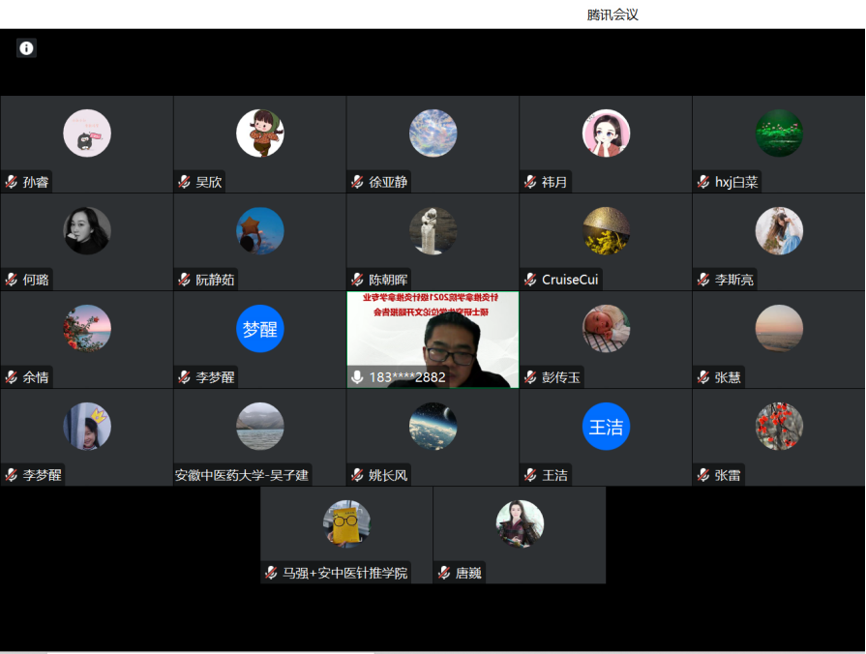Click the muted mic icon beside hxj白菜
This screenshot has height=654, width=866.
(x=703, y=182)
